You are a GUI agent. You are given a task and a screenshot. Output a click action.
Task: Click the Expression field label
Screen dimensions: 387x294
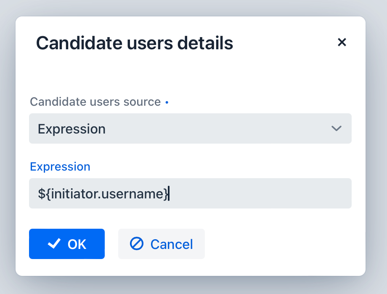point(60,166)
